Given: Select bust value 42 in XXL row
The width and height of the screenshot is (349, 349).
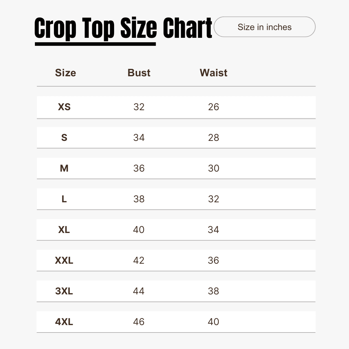Looking at the screenshot, I should tap(139, 260).
